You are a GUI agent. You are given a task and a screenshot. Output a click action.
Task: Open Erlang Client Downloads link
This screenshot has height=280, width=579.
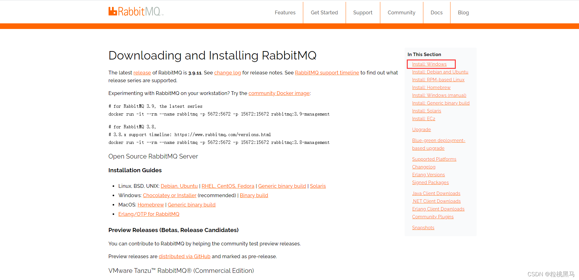(438, 209)
